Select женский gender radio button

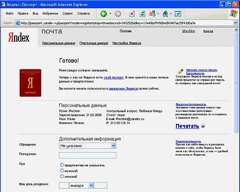point(62,176)
